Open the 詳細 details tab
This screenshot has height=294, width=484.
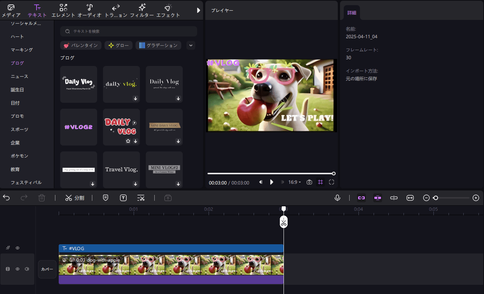pos(352,13)
